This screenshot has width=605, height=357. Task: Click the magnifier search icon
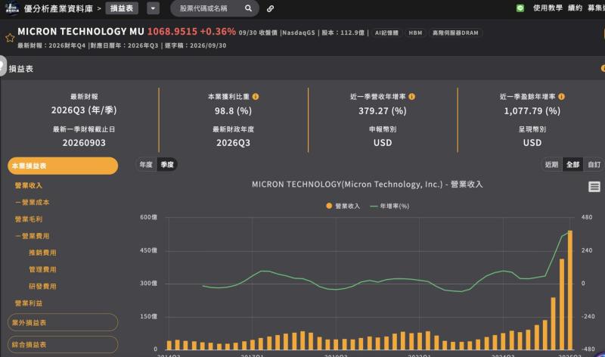[249, 8]
